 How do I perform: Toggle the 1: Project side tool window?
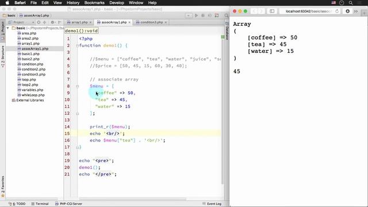(3, 30)
